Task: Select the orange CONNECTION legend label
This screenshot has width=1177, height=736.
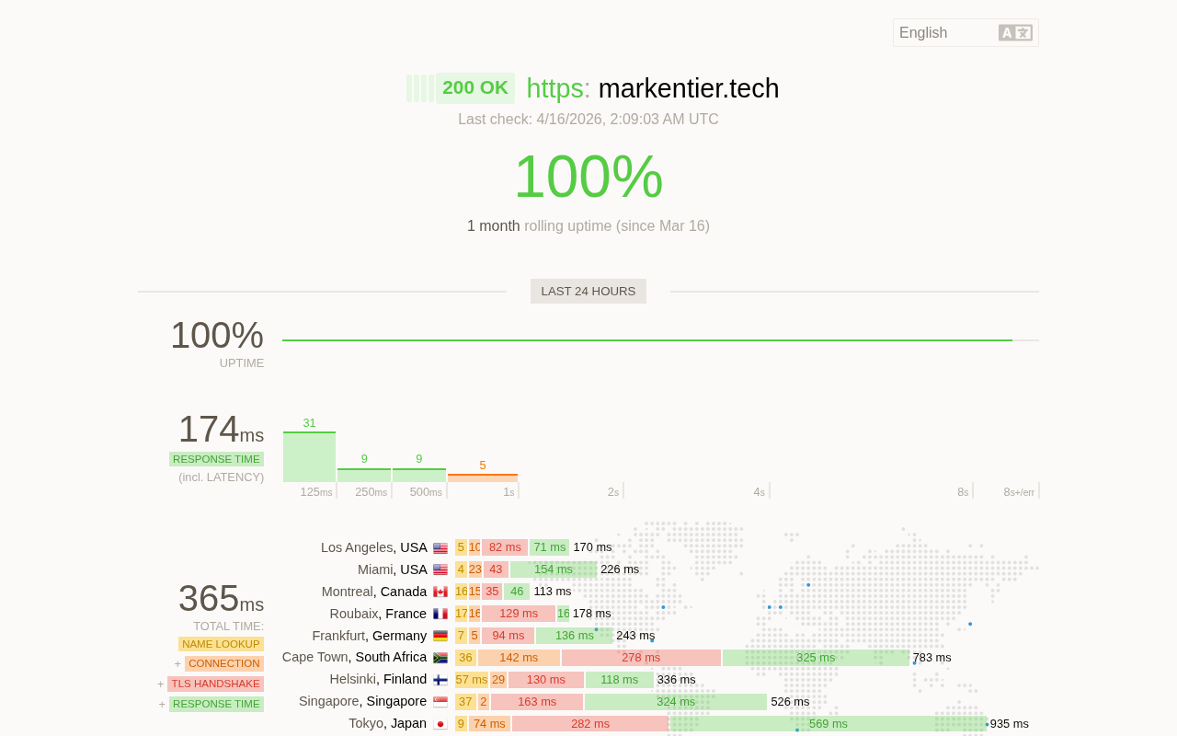Action: coord(224,663)
